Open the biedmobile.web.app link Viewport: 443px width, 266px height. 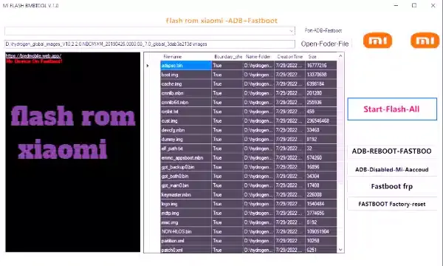click(34, 55)
